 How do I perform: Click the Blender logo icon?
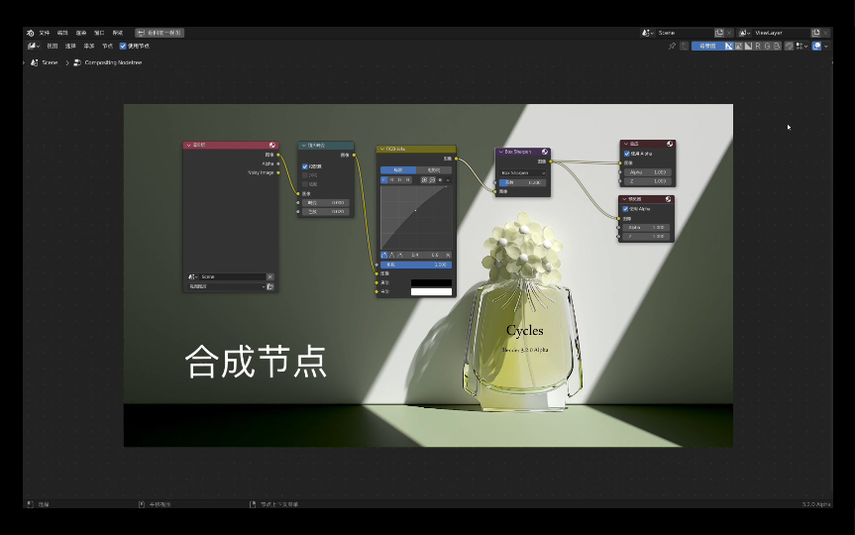coord(31,34)
